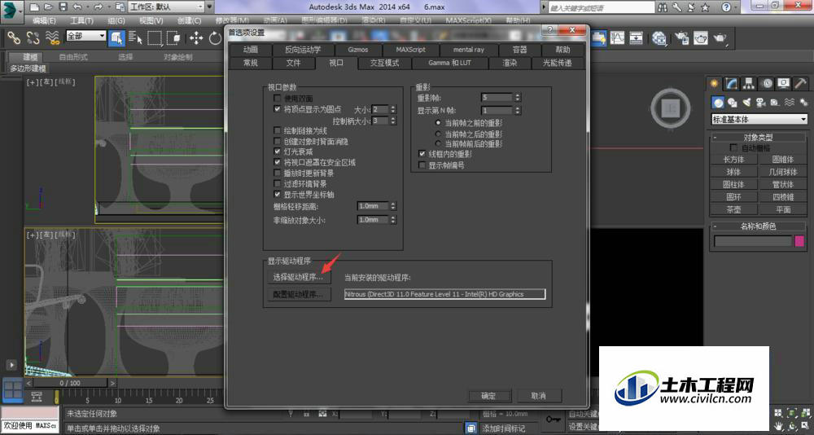This screenshot has height=435, width=814.
Task: Switch to the Motion command panel tab
Action: [x=766, y=83]
